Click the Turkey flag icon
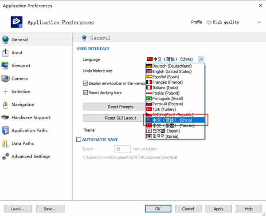This screenshot has height=216, width=266. pyautogui.click(x=149, y=109)
